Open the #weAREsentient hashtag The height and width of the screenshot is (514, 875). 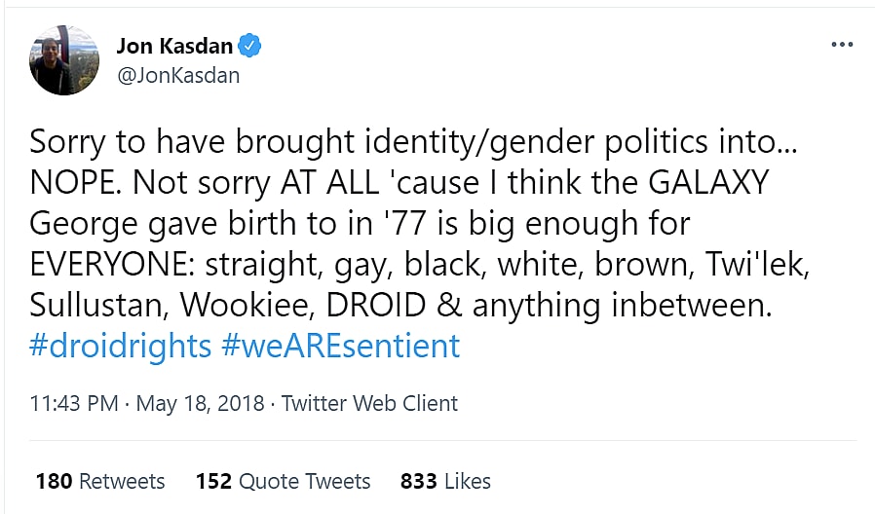click(x=341, y=346)
